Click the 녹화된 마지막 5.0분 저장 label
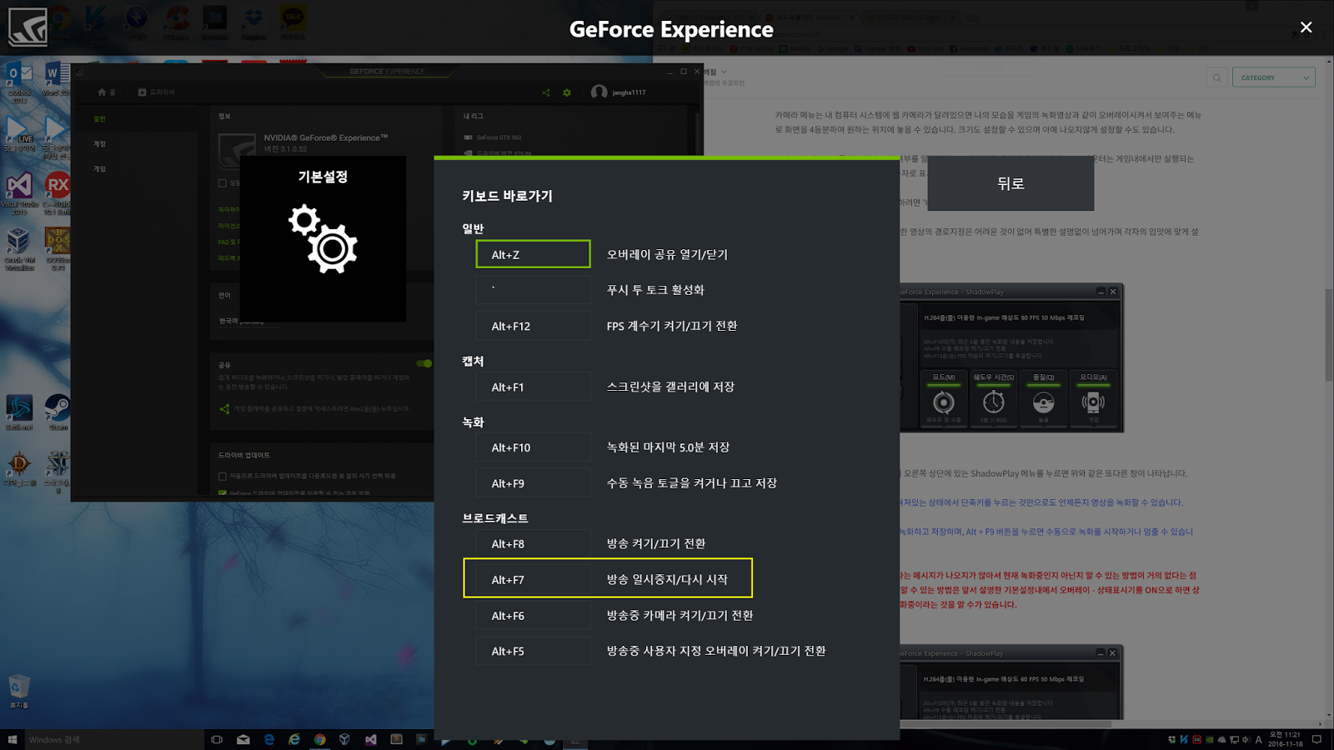Viewport: 1334px width, 750px height. 668,447
